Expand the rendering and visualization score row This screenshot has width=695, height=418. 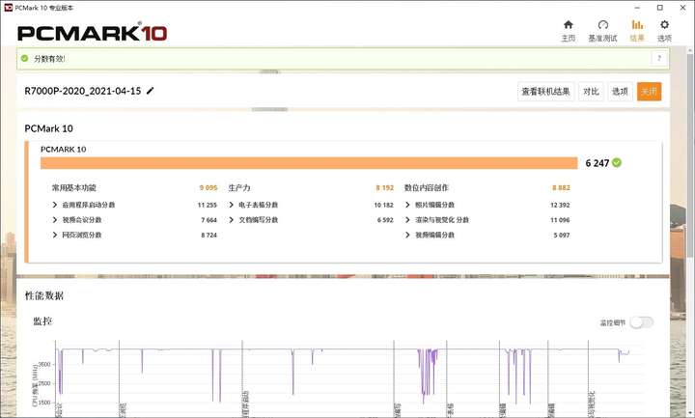(x=407, y=220)
